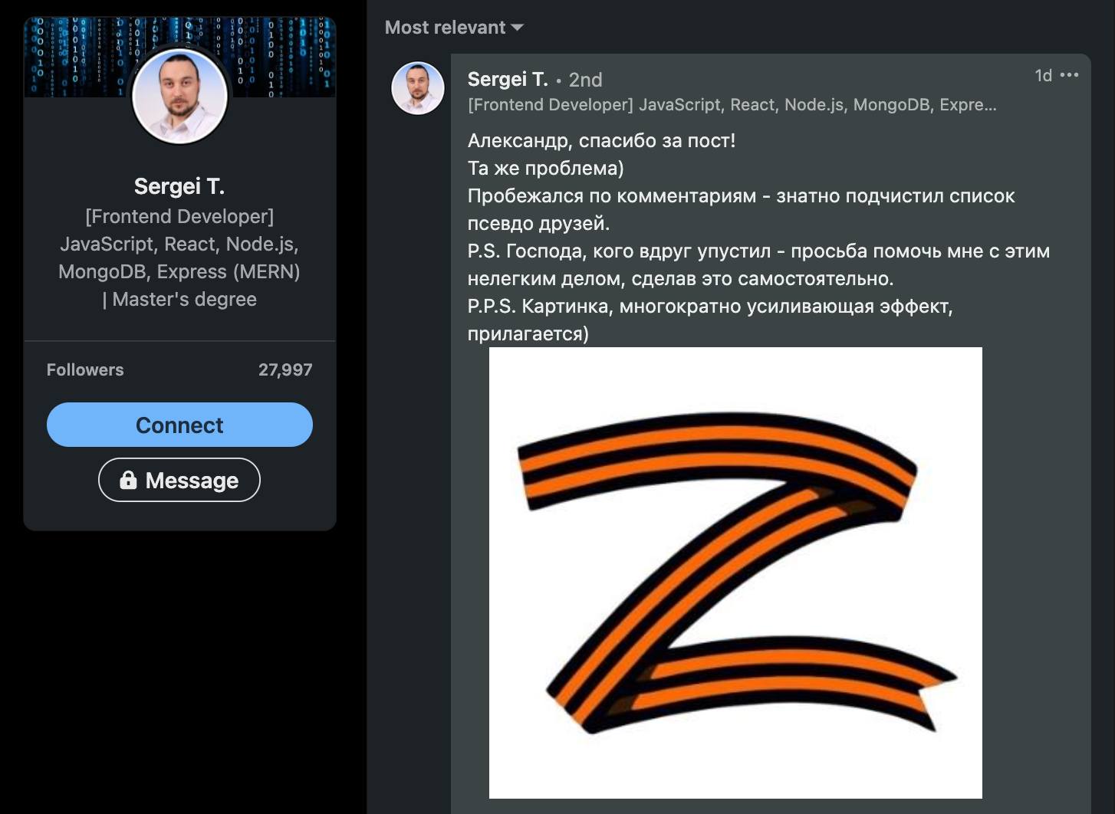View the 27,997 followers count
The height and width of the screenshot is (814, 1115).
285,369
